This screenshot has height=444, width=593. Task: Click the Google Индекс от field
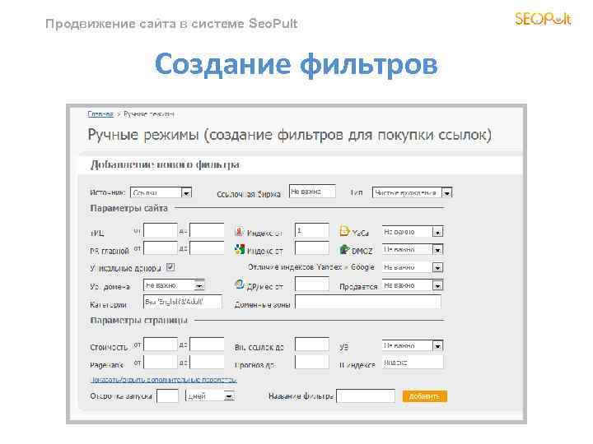click(312, 248)
